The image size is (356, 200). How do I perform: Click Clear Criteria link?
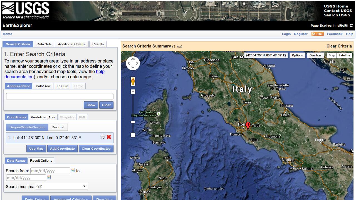(339, 46)
